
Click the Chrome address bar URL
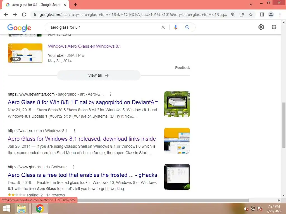pos(133,14)
